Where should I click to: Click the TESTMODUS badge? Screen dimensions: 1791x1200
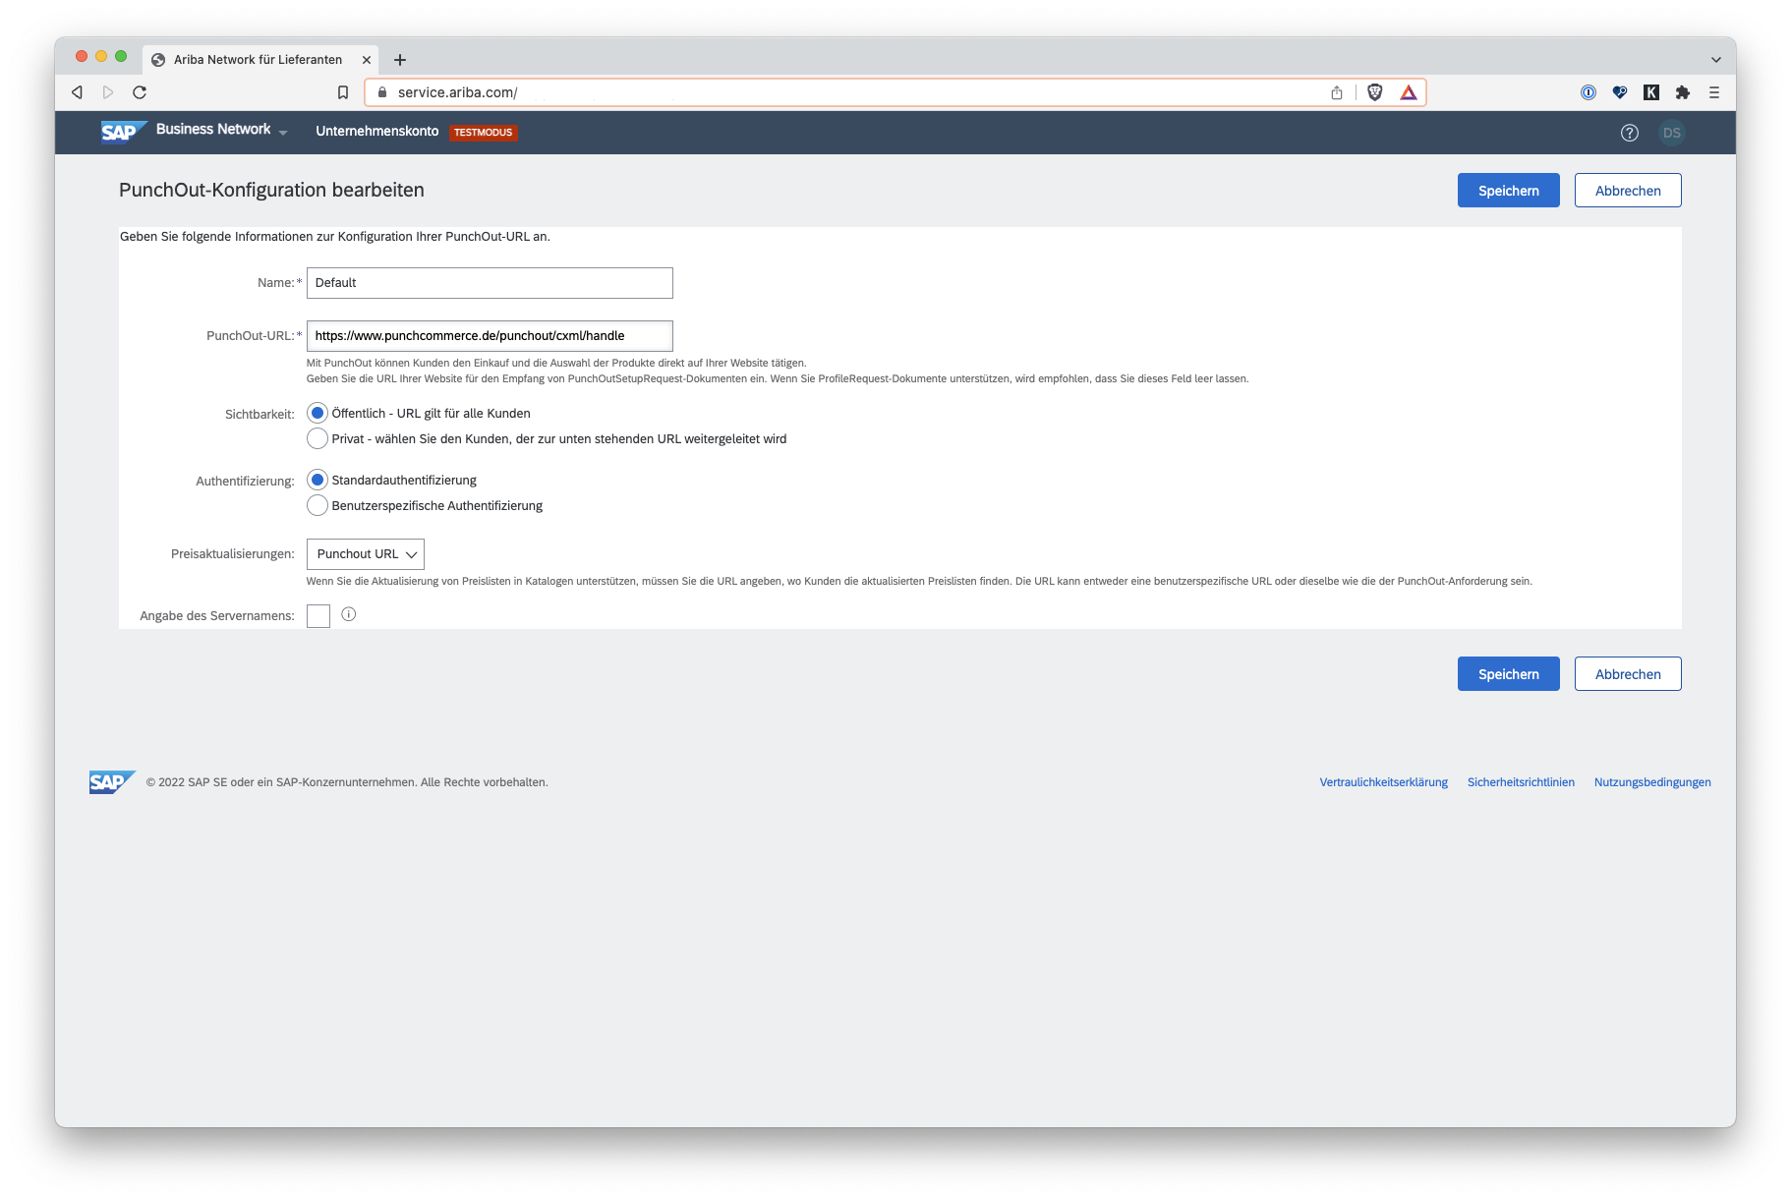click(x=484, y=133)
